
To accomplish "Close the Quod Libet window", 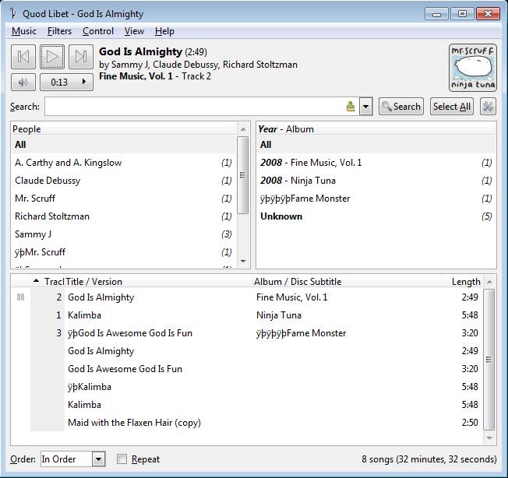I will [x=488, y=14].
